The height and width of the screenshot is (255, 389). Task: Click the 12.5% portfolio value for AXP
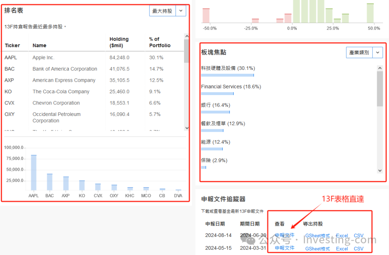[156, 80]
